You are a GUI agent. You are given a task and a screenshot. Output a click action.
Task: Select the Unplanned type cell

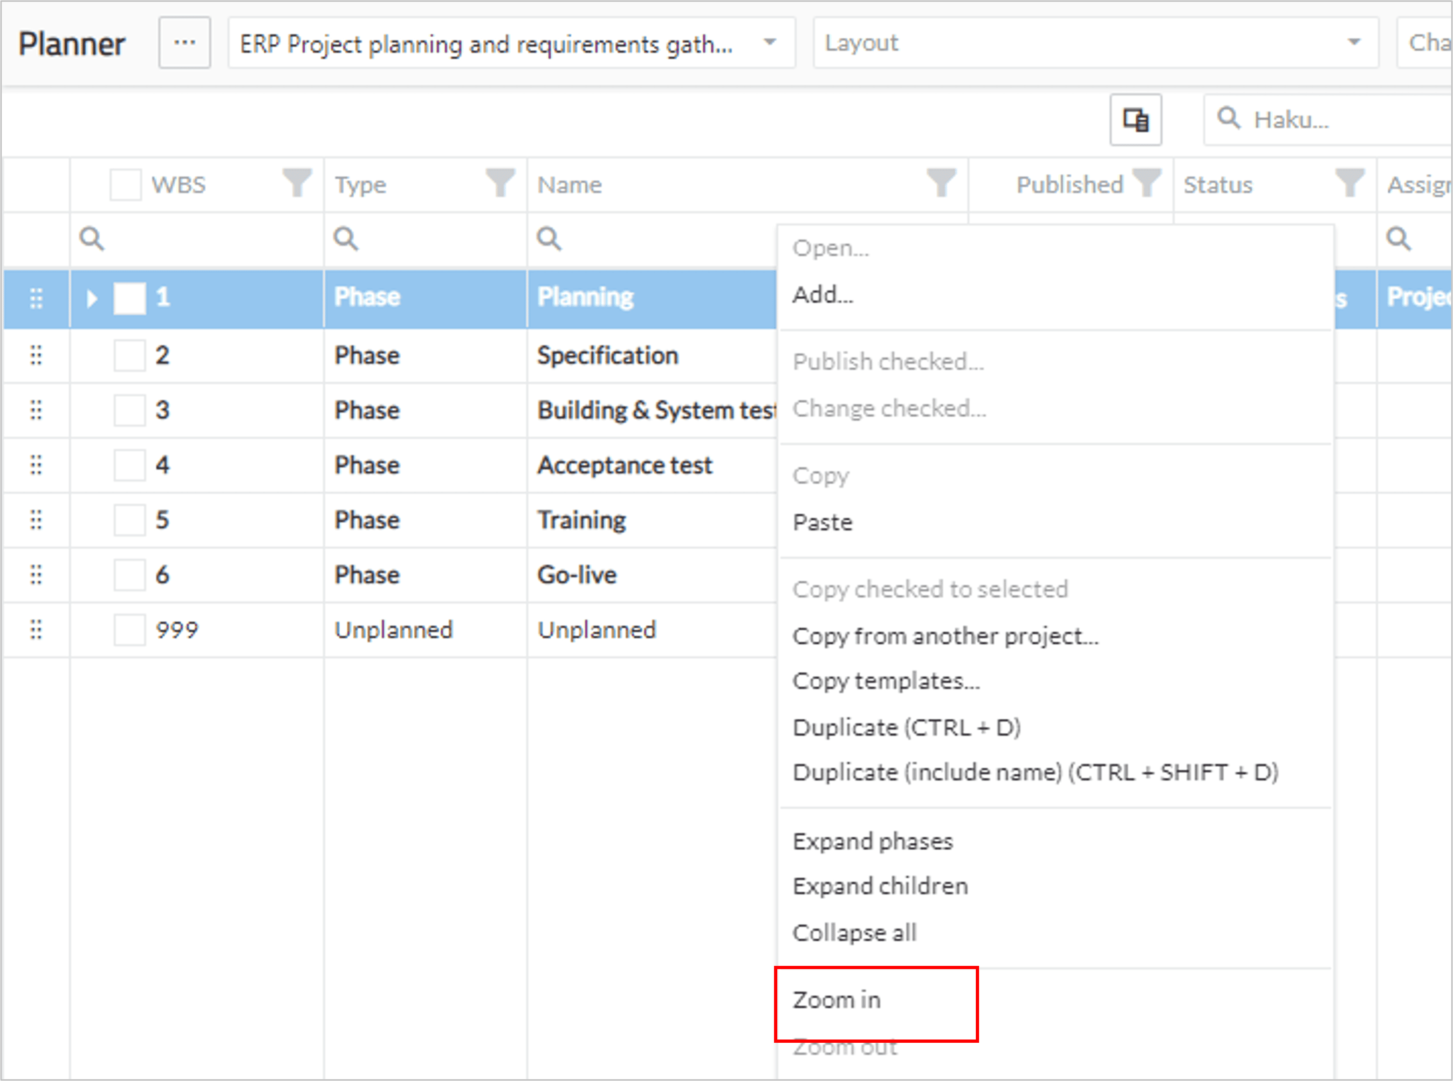coord(425,631)
